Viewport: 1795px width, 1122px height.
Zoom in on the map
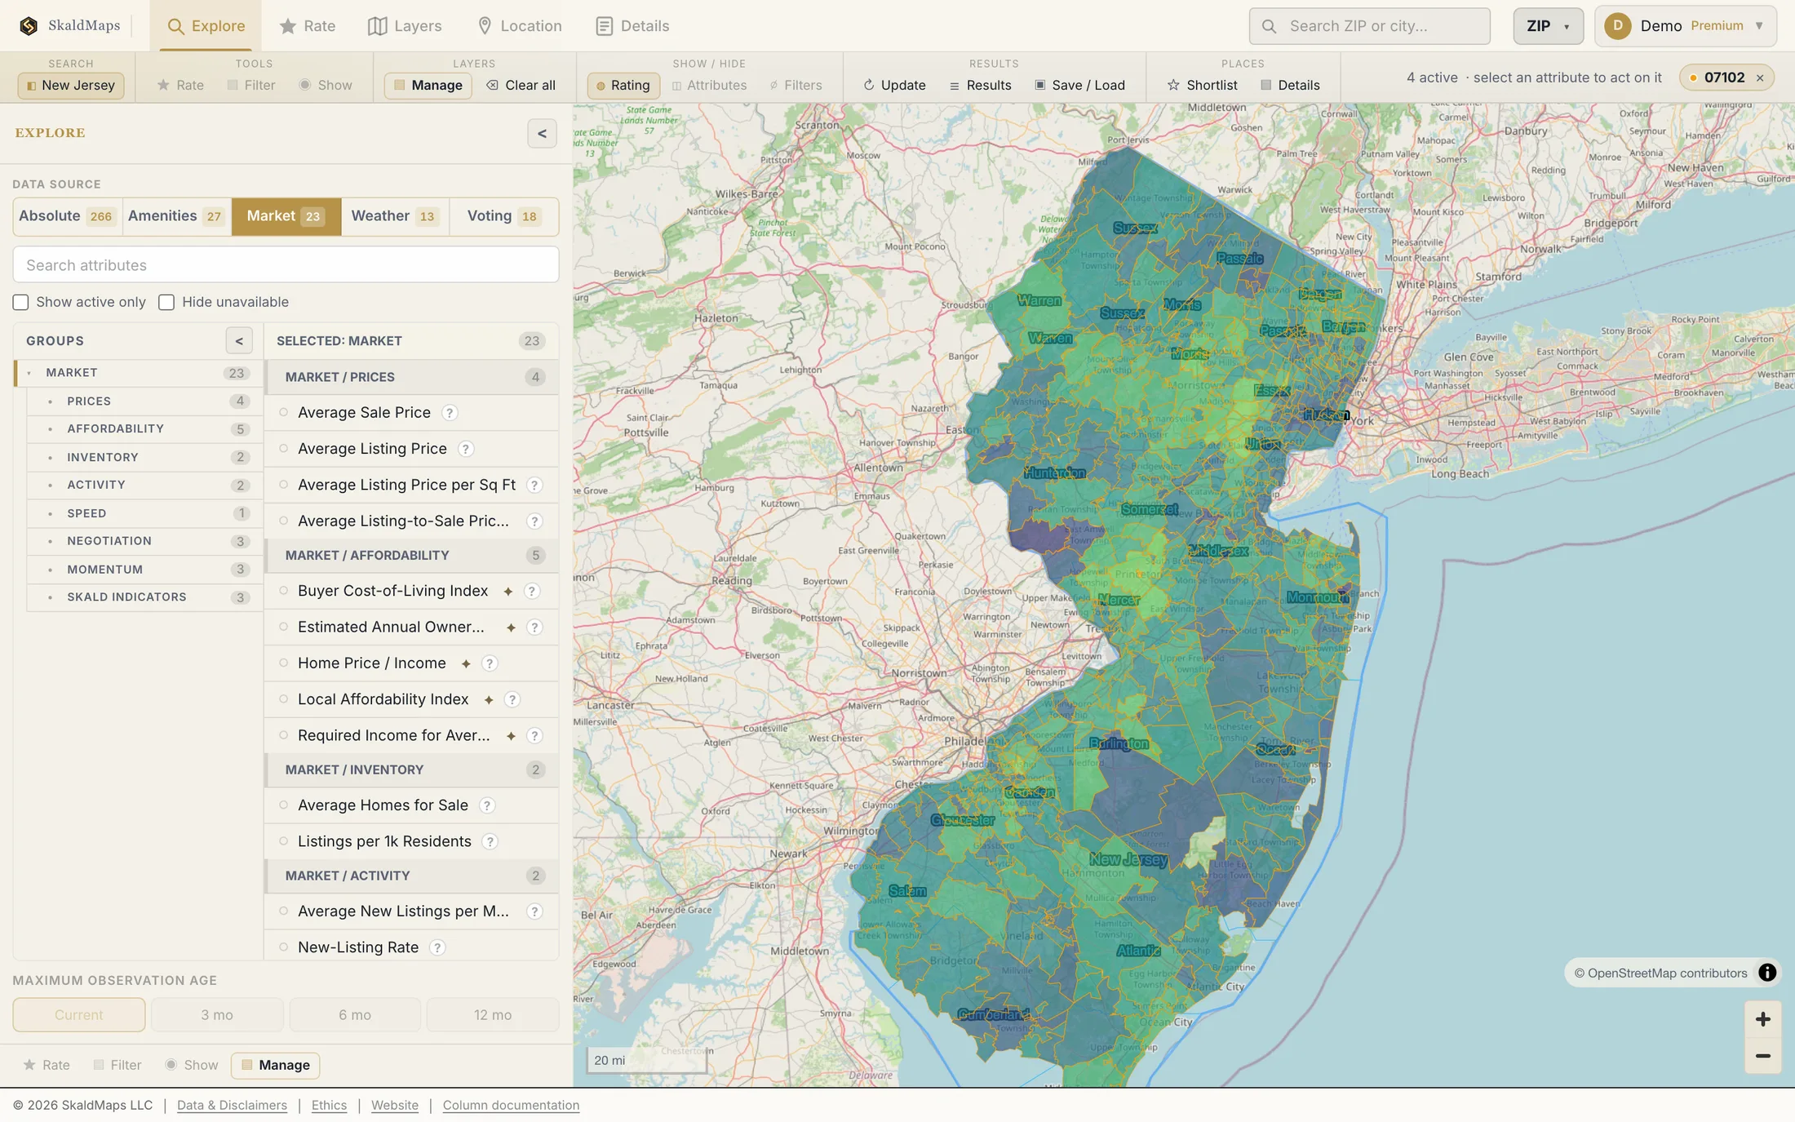(x=1762, y=1019)
